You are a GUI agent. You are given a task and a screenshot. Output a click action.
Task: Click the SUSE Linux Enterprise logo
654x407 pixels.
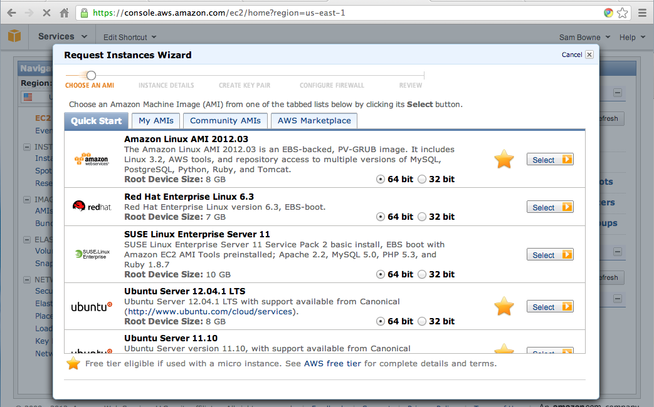[x=92, y=254]
